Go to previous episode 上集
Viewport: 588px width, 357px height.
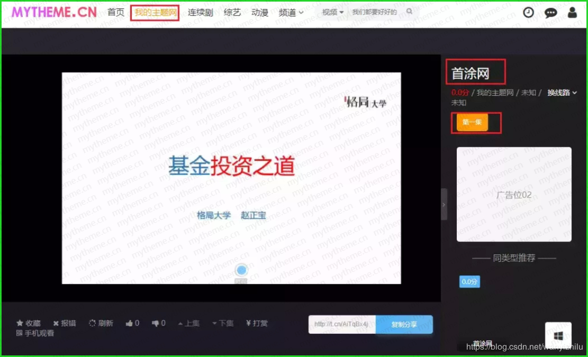[x=188, y=323]
